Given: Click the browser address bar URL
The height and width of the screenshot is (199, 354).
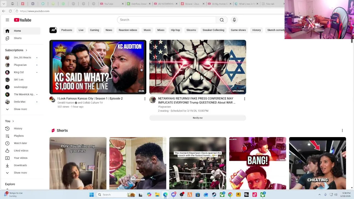Looking at the screenshot, I should [35, 11].
